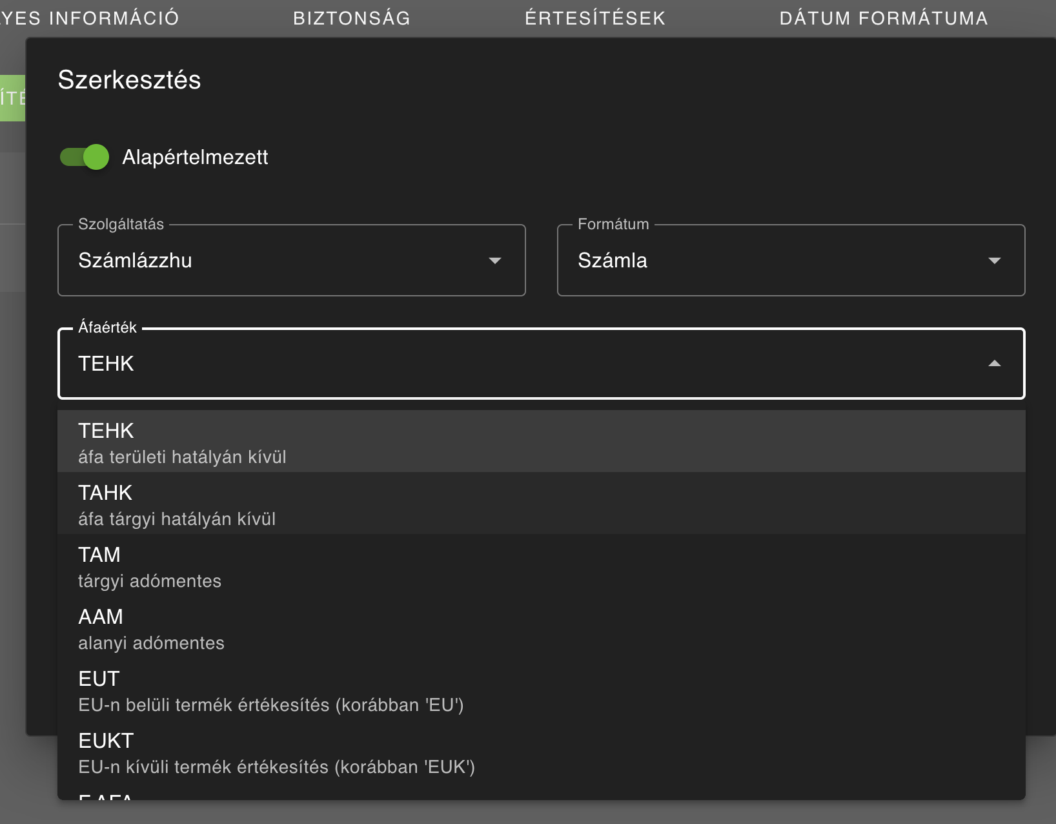Click the Alapértelmezett label text

(195, 157)
